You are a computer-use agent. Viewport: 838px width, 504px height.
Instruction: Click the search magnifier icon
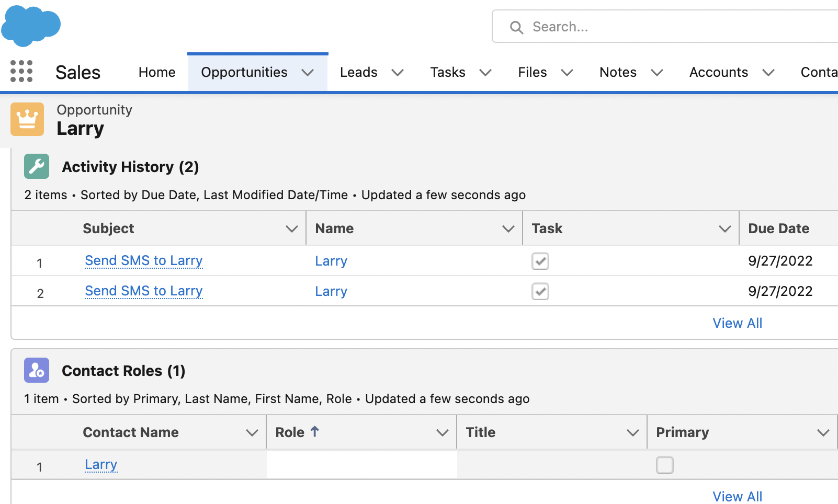click(516, 27)
